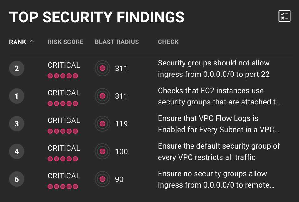Toggle the Rank column sort arrow
Image resolution: width=299 pixels, height=202 pixels.
coord(32,42)
